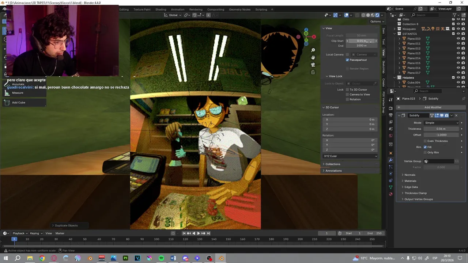Expand the Edge Data subpanel
This screenshot has height=263, width=468.
tap(411, 187)
